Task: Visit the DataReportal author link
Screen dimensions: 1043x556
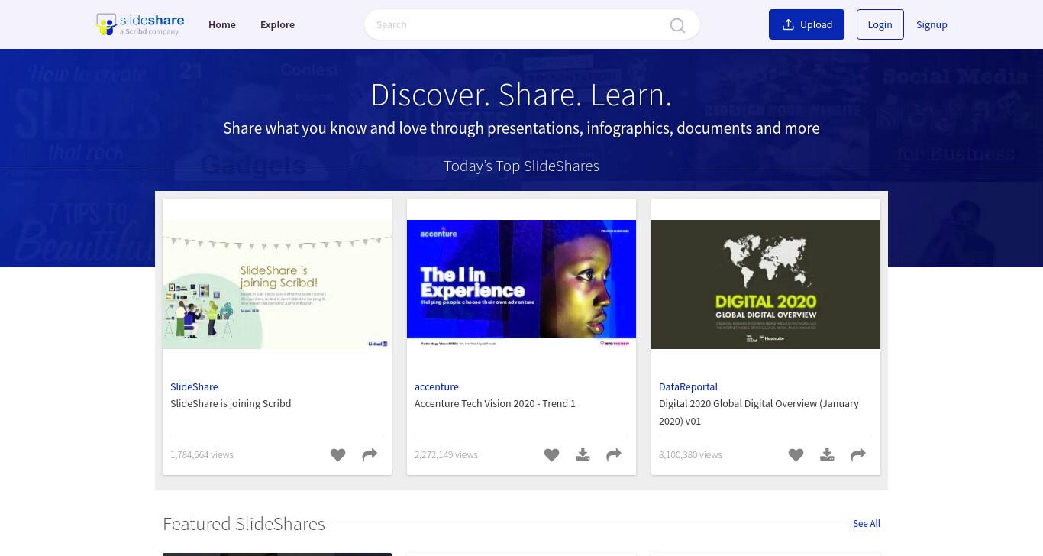Action: [688, 386]
